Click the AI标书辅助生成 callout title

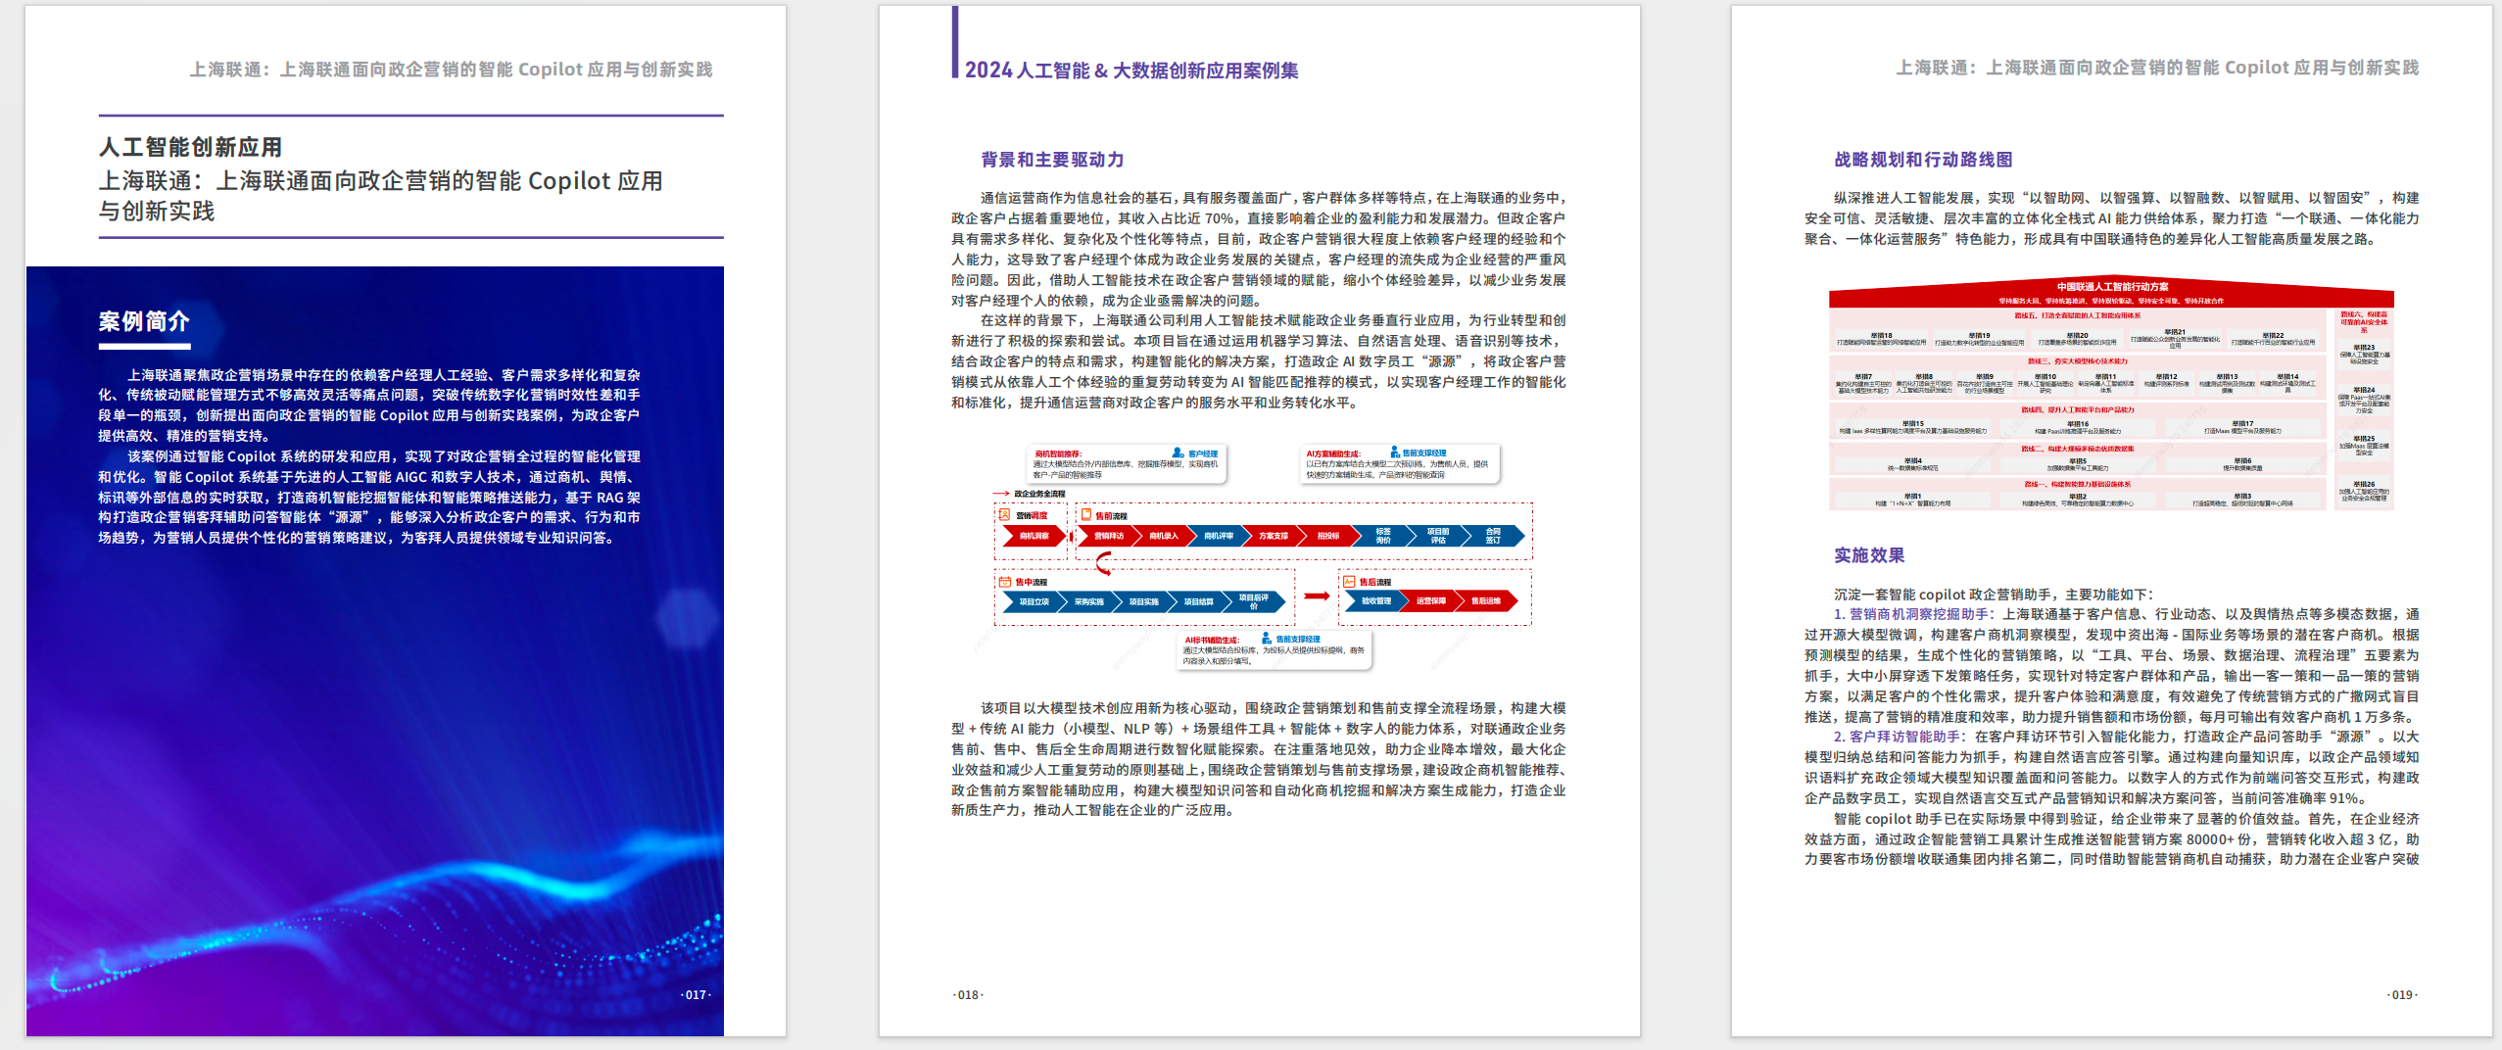[x=1212, y=640]
